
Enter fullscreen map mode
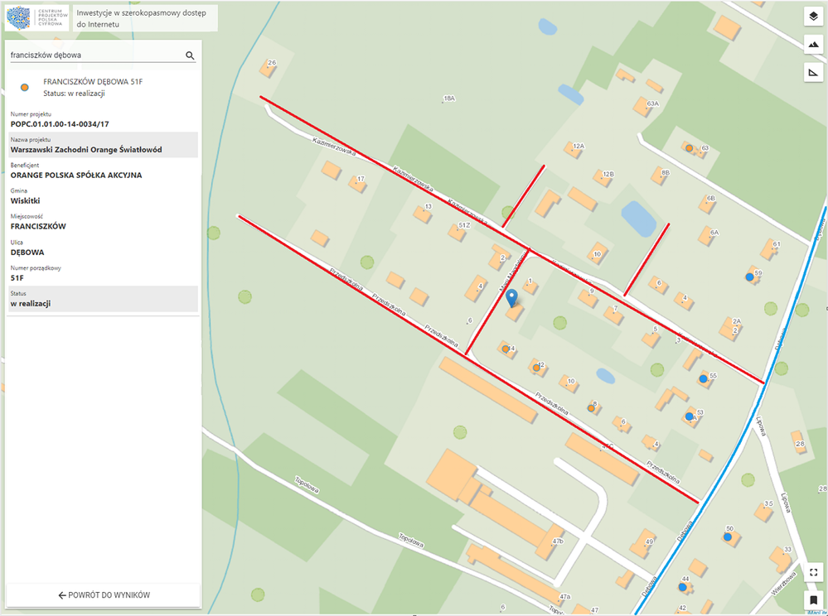point(812,572)
